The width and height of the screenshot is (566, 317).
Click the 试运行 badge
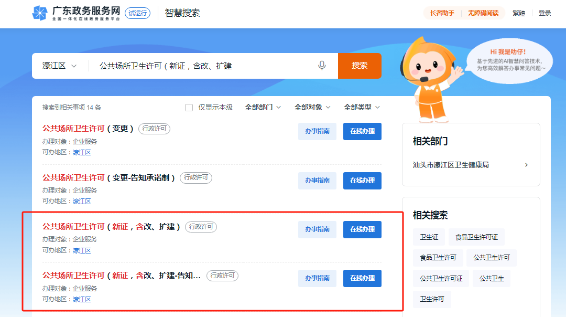137,13
